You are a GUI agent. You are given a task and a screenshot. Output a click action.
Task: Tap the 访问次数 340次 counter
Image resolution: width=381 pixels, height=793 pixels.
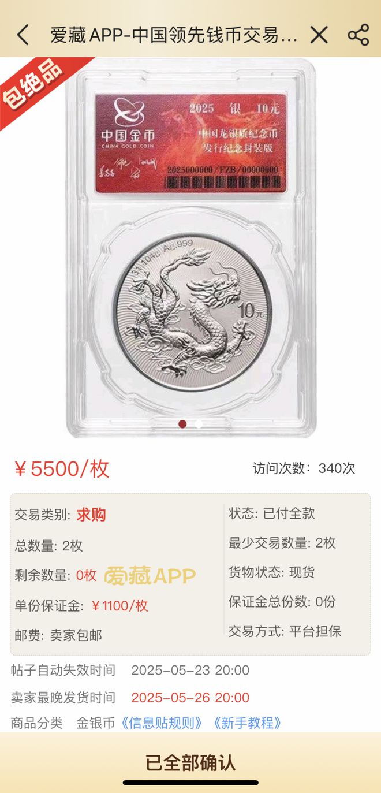[x=304, y=468]
